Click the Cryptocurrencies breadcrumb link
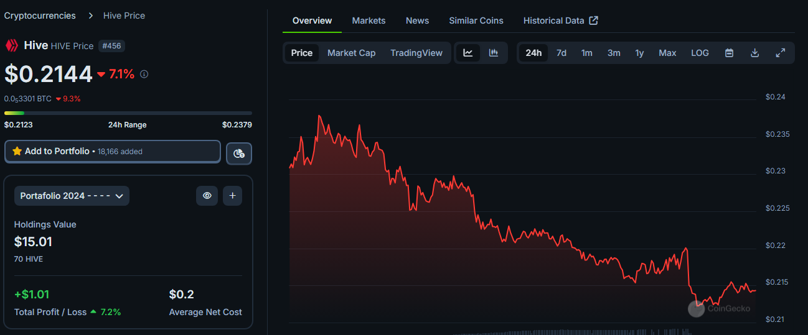Viewport: 808px width, 335px height. click(40, 16)
